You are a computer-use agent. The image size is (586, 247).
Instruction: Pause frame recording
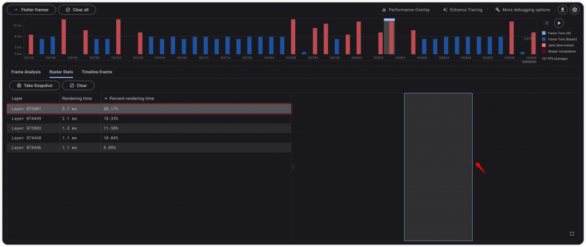coord(547,23)
